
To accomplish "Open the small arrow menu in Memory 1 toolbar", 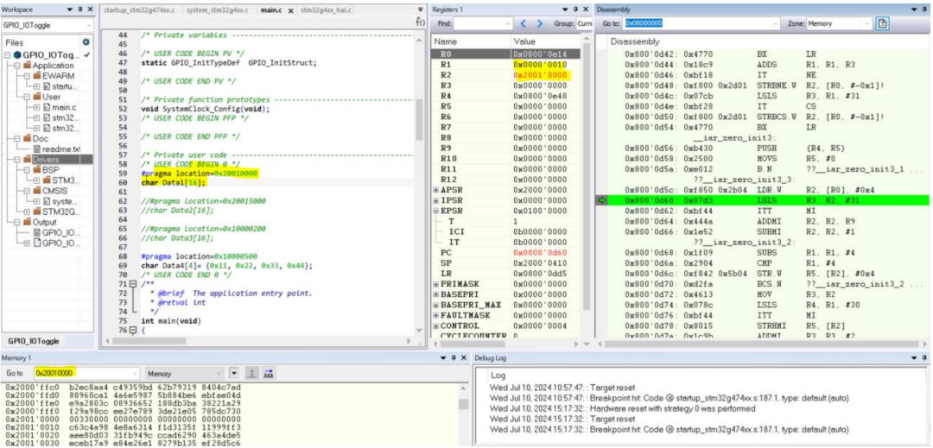I will (x=234, y=373).
